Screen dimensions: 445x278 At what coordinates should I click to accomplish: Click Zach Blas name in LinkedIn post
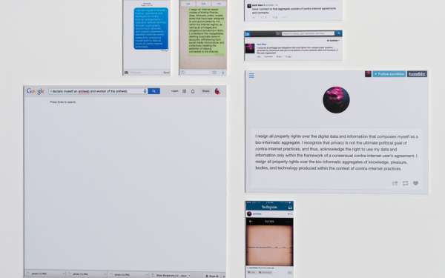click(x=261, y=44)
